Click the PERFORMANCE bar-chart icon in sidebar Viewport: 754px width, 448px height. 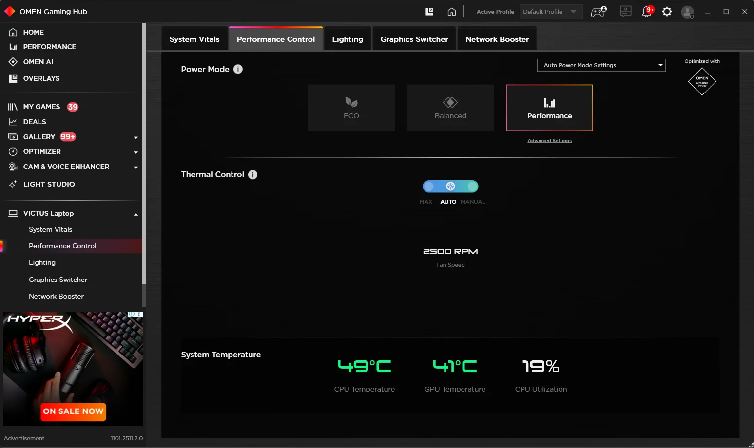pos(13,47)
